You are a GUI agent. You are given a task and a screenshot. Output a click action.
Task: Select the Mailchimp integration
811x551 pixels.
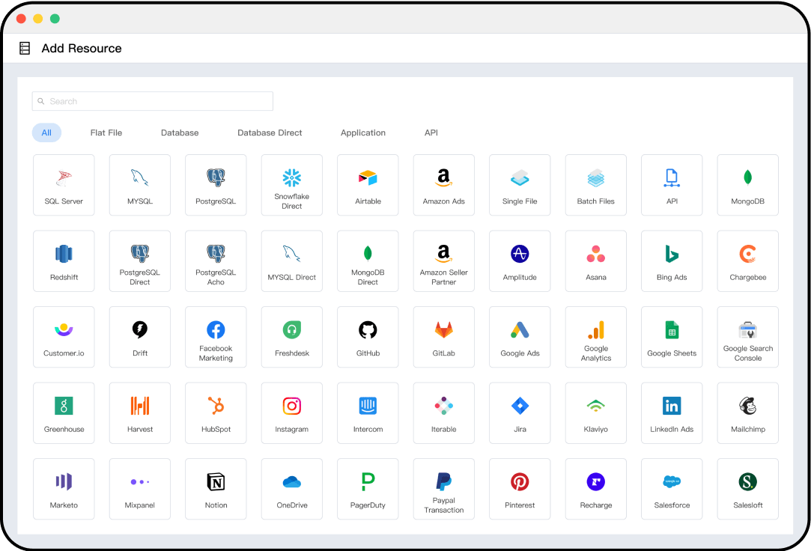747,413
